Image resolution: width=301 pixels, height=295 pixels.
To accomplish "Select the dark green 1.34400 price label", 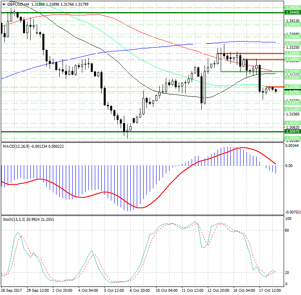I will (293, 13).
